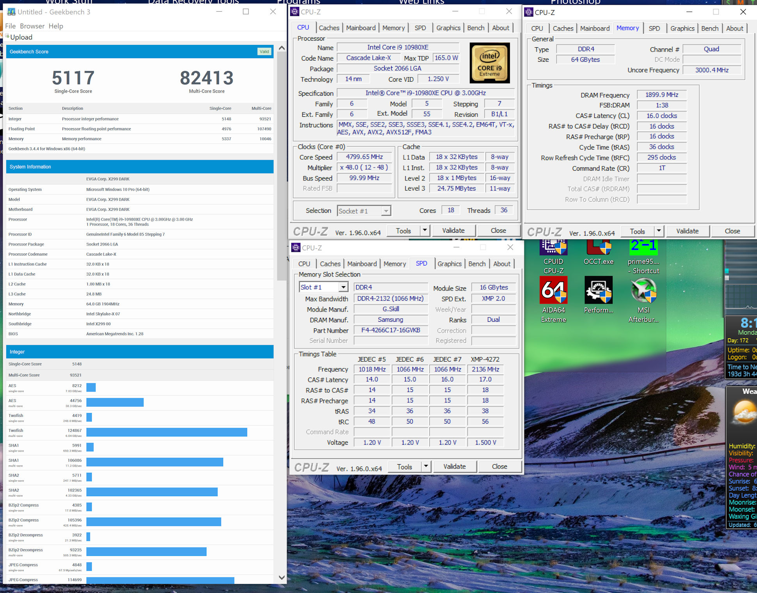
Task: Click Validate in the CPU tab window
Action: (x=453, y=230)
